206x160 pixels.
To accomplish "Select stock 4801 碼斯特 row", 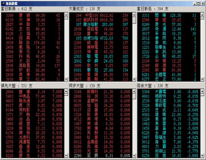I will click(x=169, y=96).
